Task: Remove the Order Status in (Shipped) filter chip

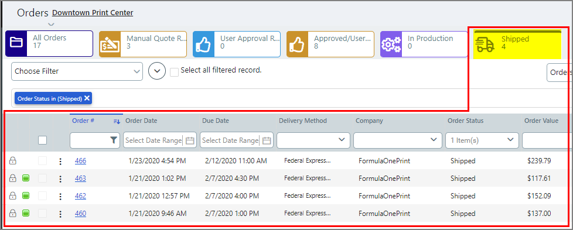Action: coord(87,98)
